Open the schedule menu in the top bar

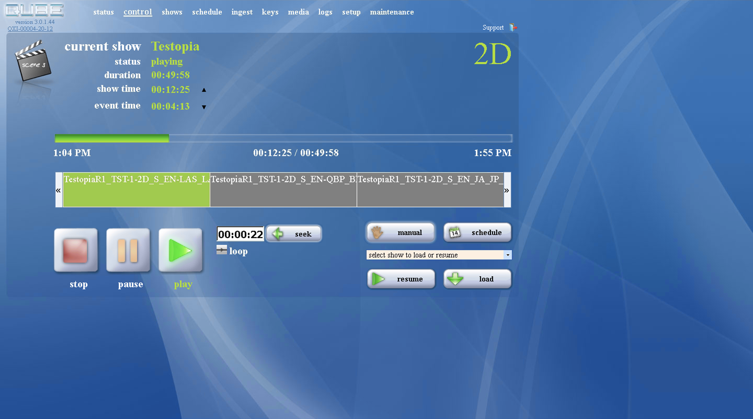pyautogui.click(x=207, y=12)
